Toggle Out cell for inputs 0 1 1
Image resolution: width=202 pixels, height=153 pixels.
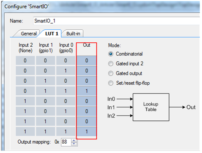point(87,91)
